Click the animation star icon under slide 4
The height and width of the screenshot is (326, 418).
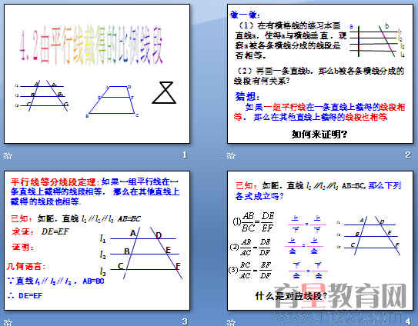click(231, 322)
